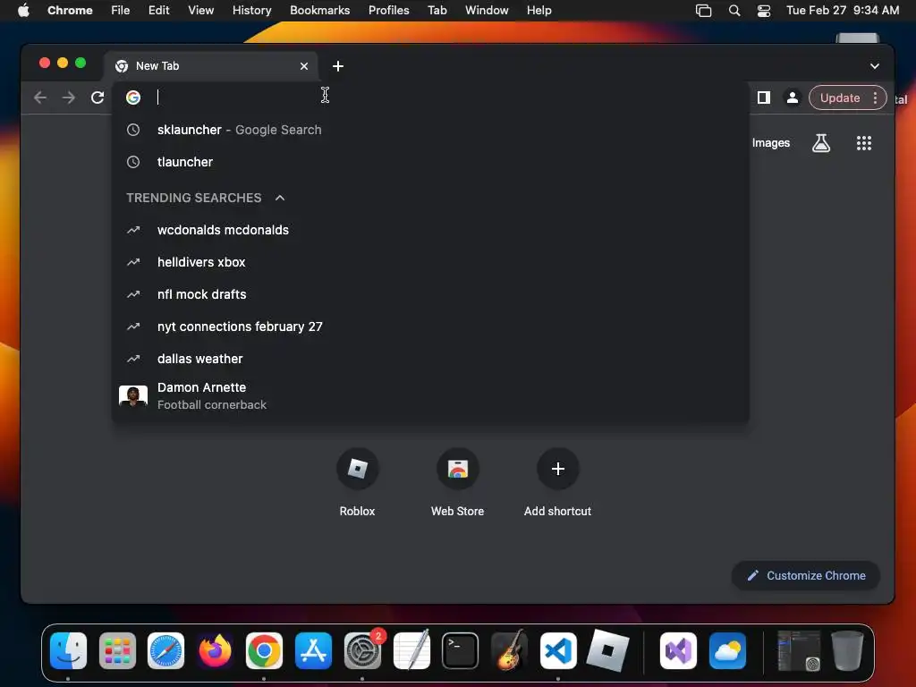The width and height of the screenshot is (916, 687).
Task: Click the Damon Arnette thumbnail photo
Action: click(133, 396)
